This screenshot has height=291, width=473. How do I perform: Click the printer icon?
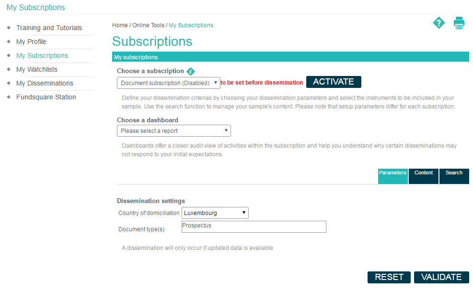point(459,23)
